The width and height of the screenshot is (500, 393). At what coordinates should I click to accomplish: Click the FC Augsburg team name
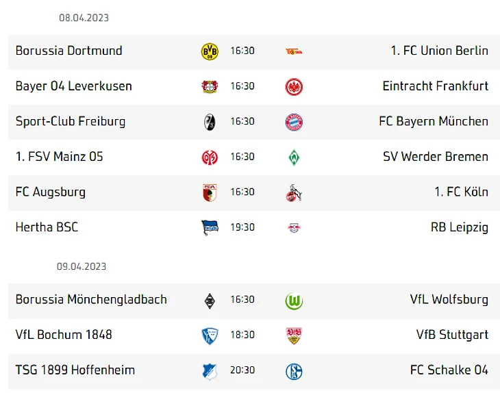click(x=51, y=192)
